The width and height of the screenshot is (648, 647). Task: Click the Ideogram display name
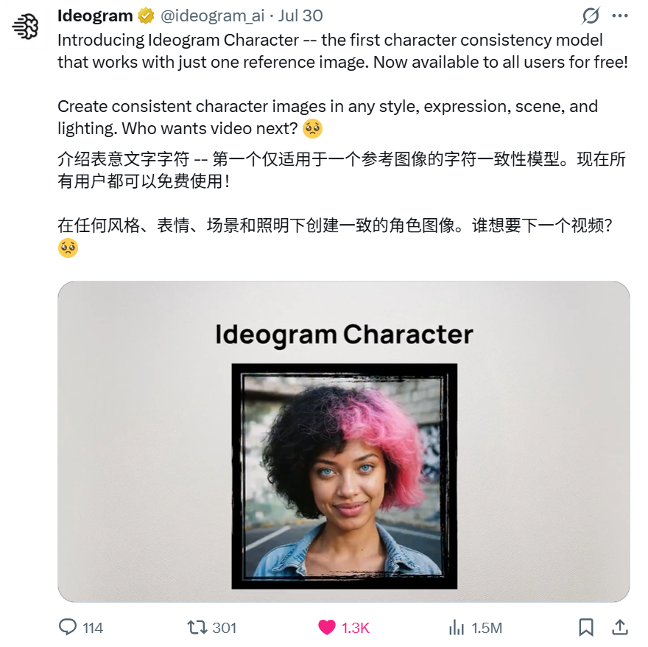[95, 15]
